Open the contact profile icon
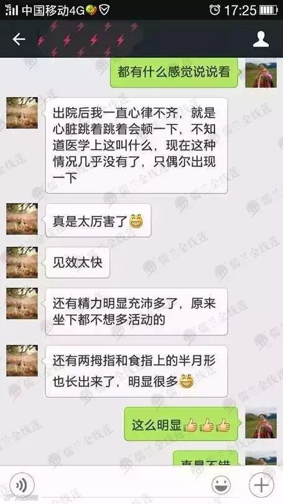The image size is (283, 504). point(261,40)
